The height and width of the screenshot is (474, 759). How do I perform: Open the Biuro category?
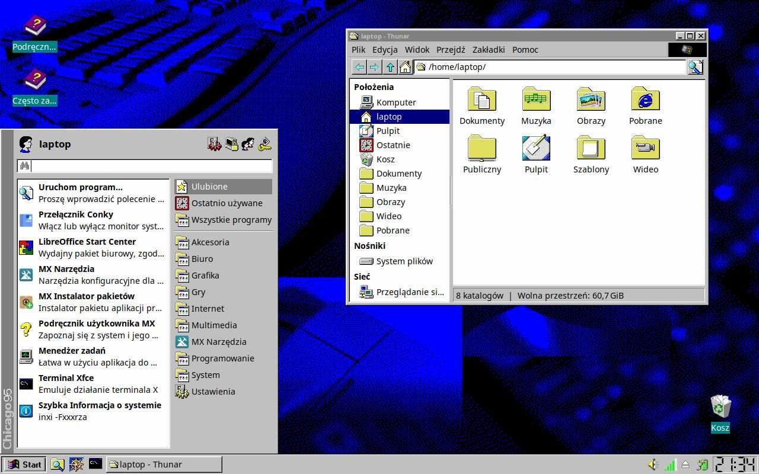tap(224, 259)
